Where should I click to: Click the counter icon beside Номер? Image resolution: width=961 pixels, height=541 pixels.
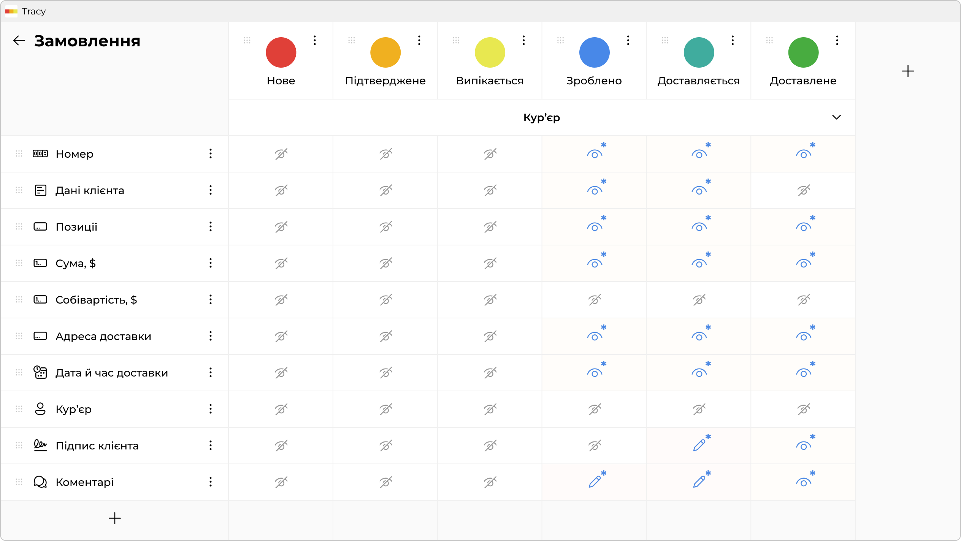[x=40, y=153]
